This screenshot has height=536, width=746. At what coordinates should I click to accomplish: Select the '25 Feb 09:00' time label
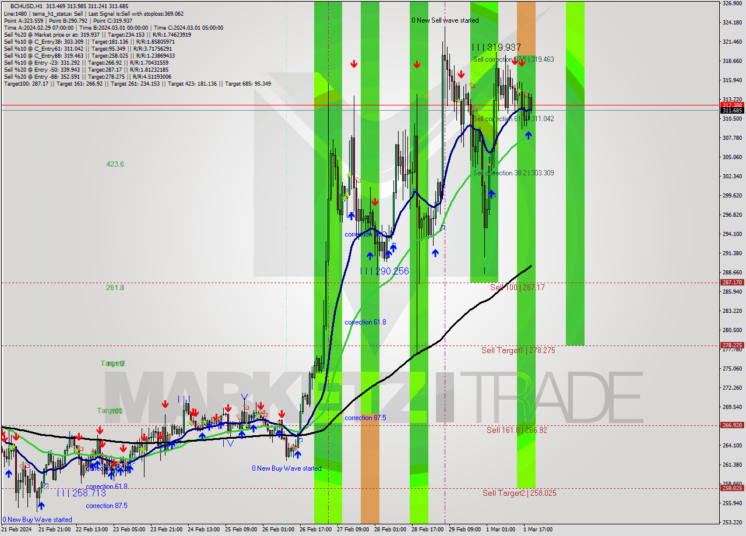click(x=241, y=530)
